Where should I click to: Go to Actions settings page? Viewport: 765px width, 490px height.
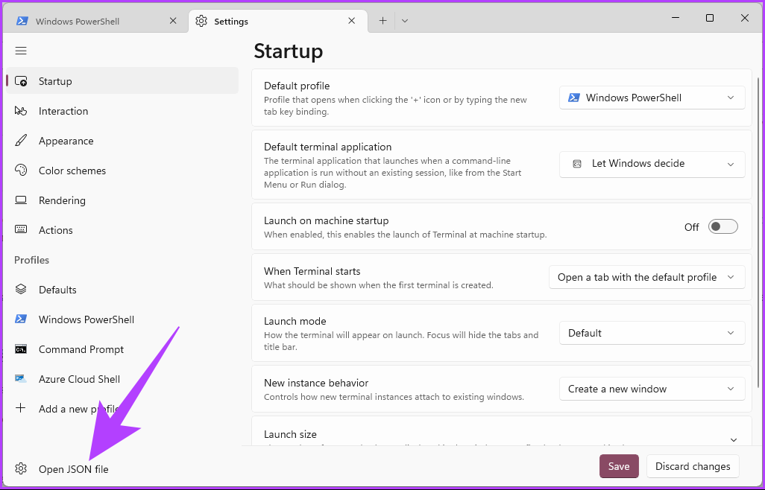[122, 230]
